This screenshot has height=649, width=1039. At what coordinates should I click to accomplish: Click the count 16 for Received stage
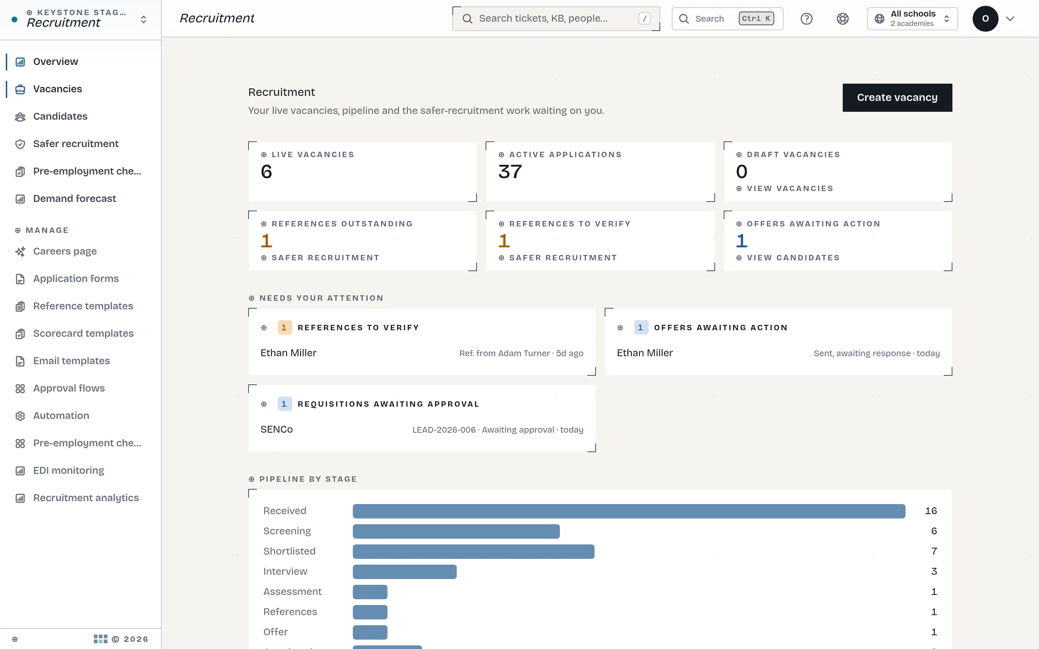point(930,511)
